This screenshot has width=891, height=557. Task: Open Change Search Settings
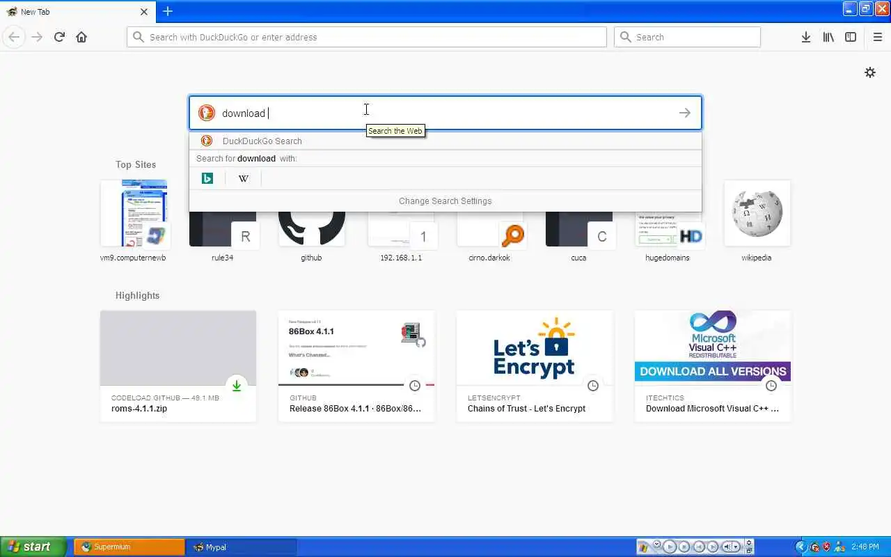tap(445, 201)
